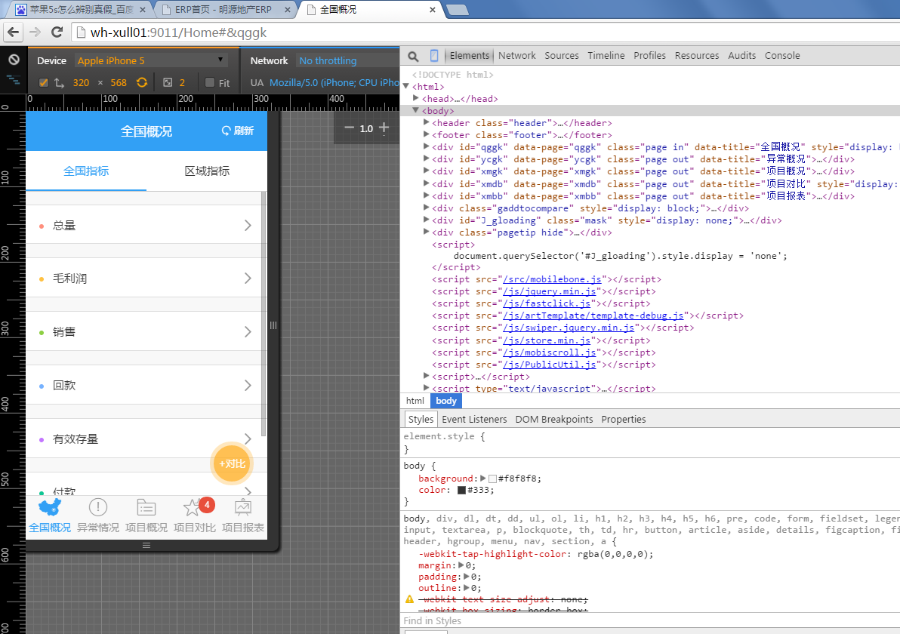
Task: Check the Fit checkbox
Action: (x=209, y=82)
